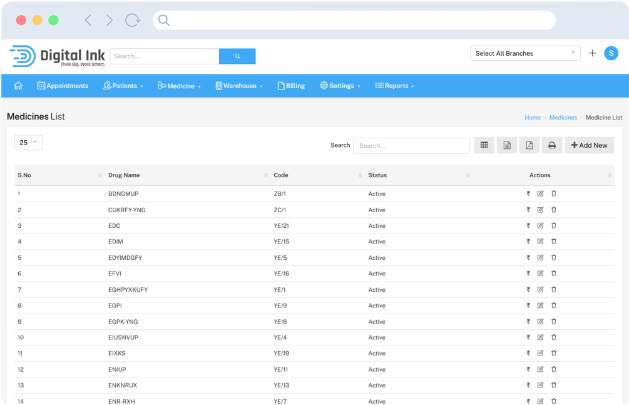Export table using the grid icon button

tap(484, 145)
